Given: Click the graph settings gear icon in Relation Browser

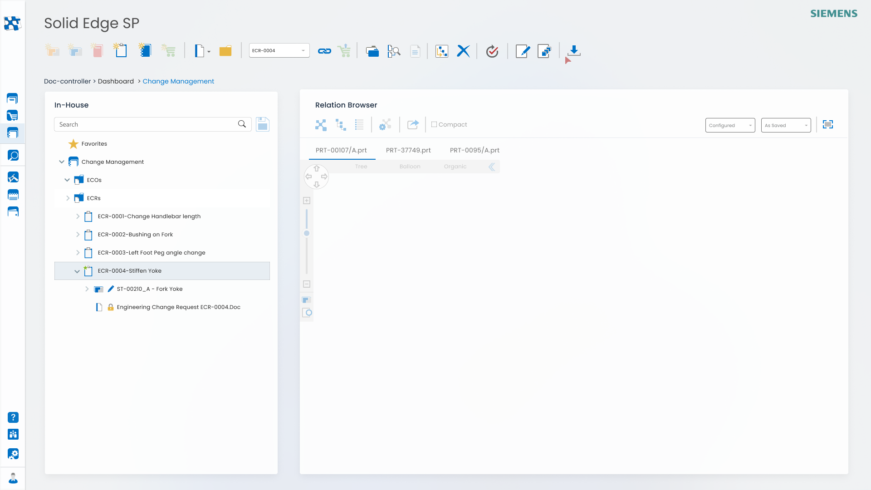Looking at the screenshot, I should [x=385, y=125].
